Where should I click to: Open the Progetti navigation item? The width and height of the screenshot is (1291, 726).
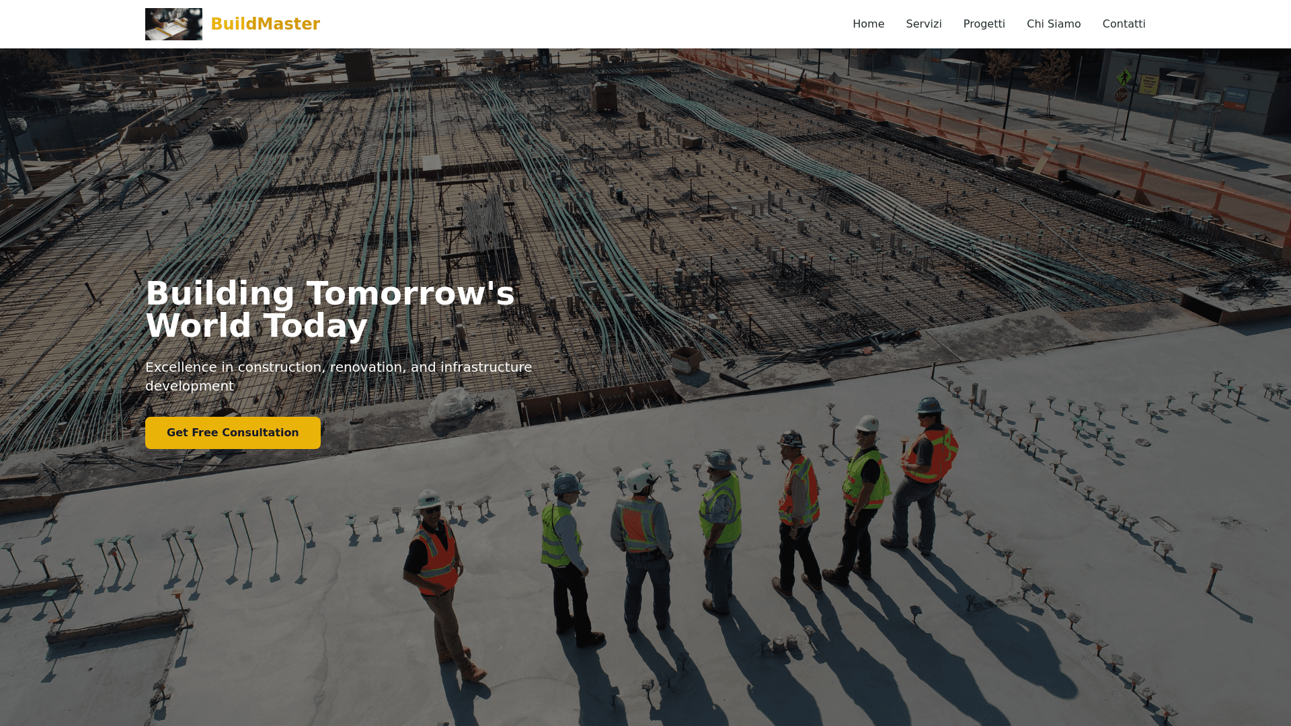(x=984, y=24)
